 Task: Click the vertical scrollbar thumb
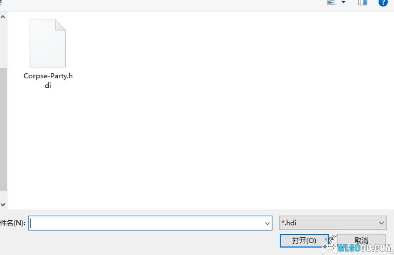(3, 129)
